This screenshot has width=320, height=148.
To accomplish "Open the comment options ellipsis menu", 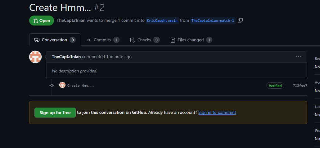I will coord(298,57).
